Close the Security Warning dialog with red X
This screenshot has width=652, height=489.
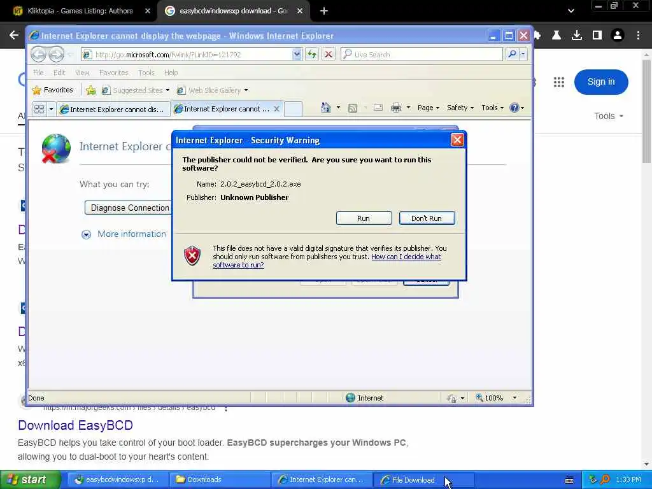click(x=457, y=140)
